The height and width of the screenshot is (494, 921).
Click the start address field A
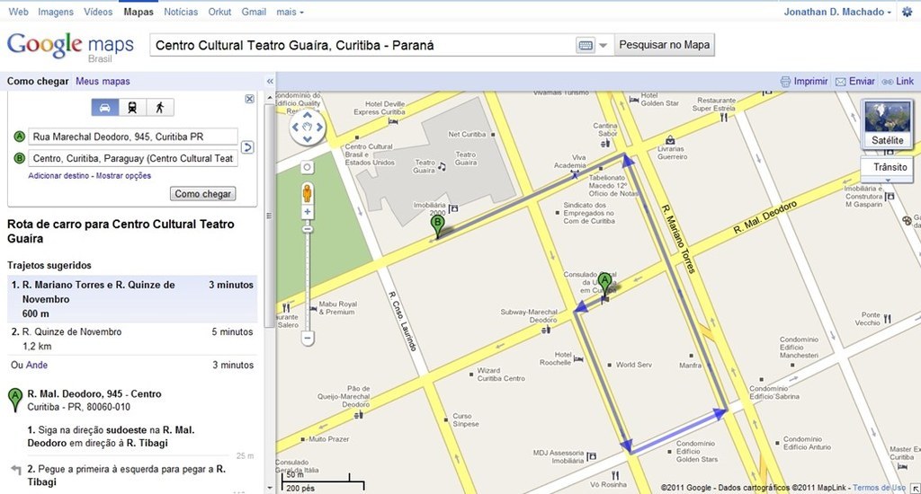tap(133, 137)
